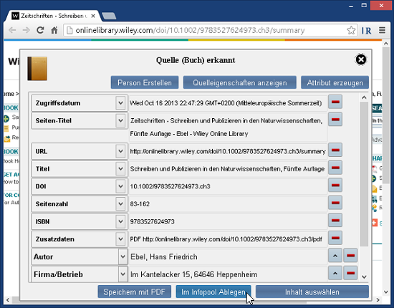Edit the ISBN value 9783527624973

coord(228,221)
